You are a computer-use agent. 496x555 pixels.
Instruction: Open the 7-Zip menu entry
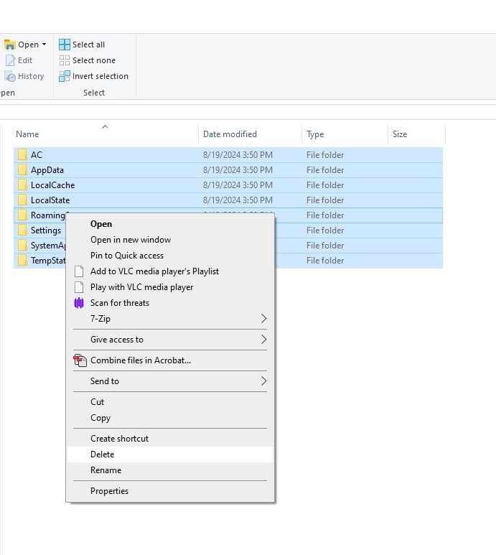coord(170,319)
